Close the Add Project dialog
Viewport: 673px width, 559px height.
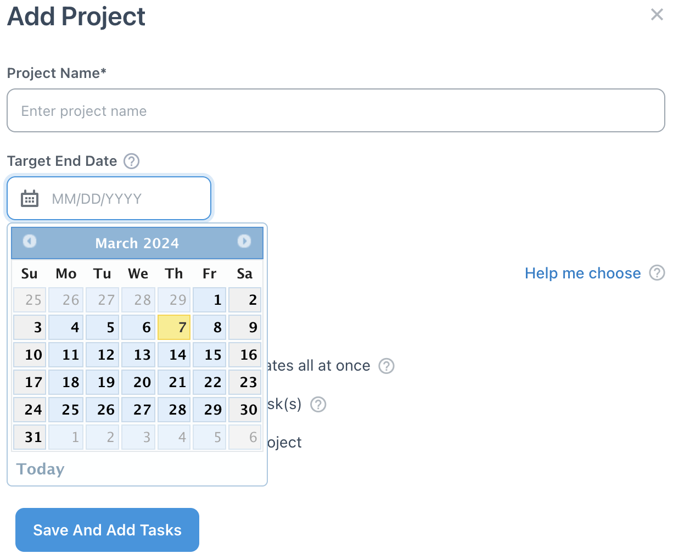coord(657,14)
